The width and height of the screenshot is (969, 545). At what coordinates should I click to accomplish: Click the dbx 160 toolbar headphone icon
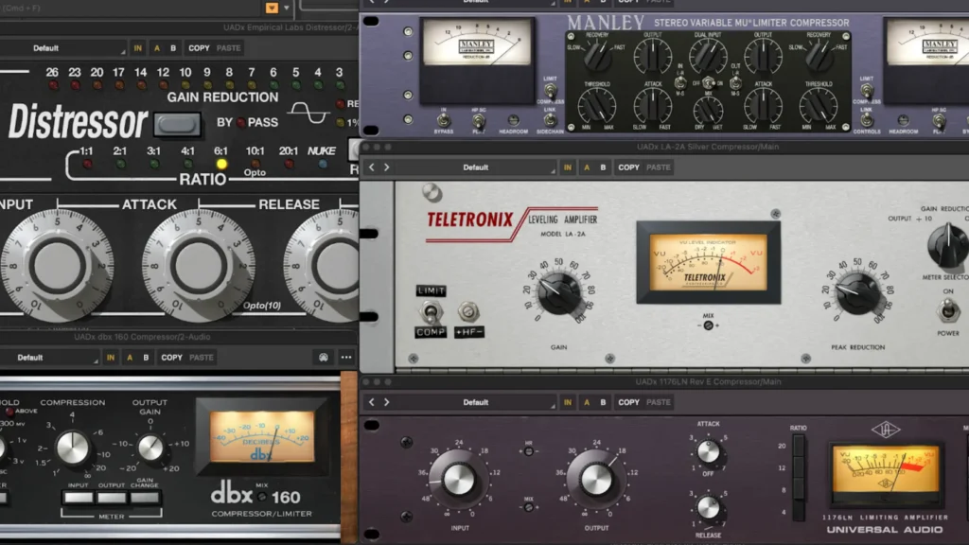(x=324, y=357)
